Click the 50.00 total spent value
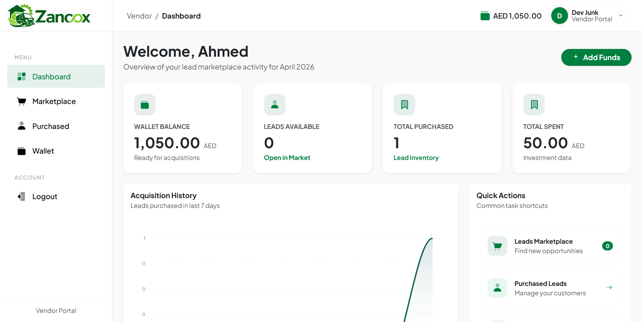The height and width of the screenshot is (322, 642). point(545,143)
